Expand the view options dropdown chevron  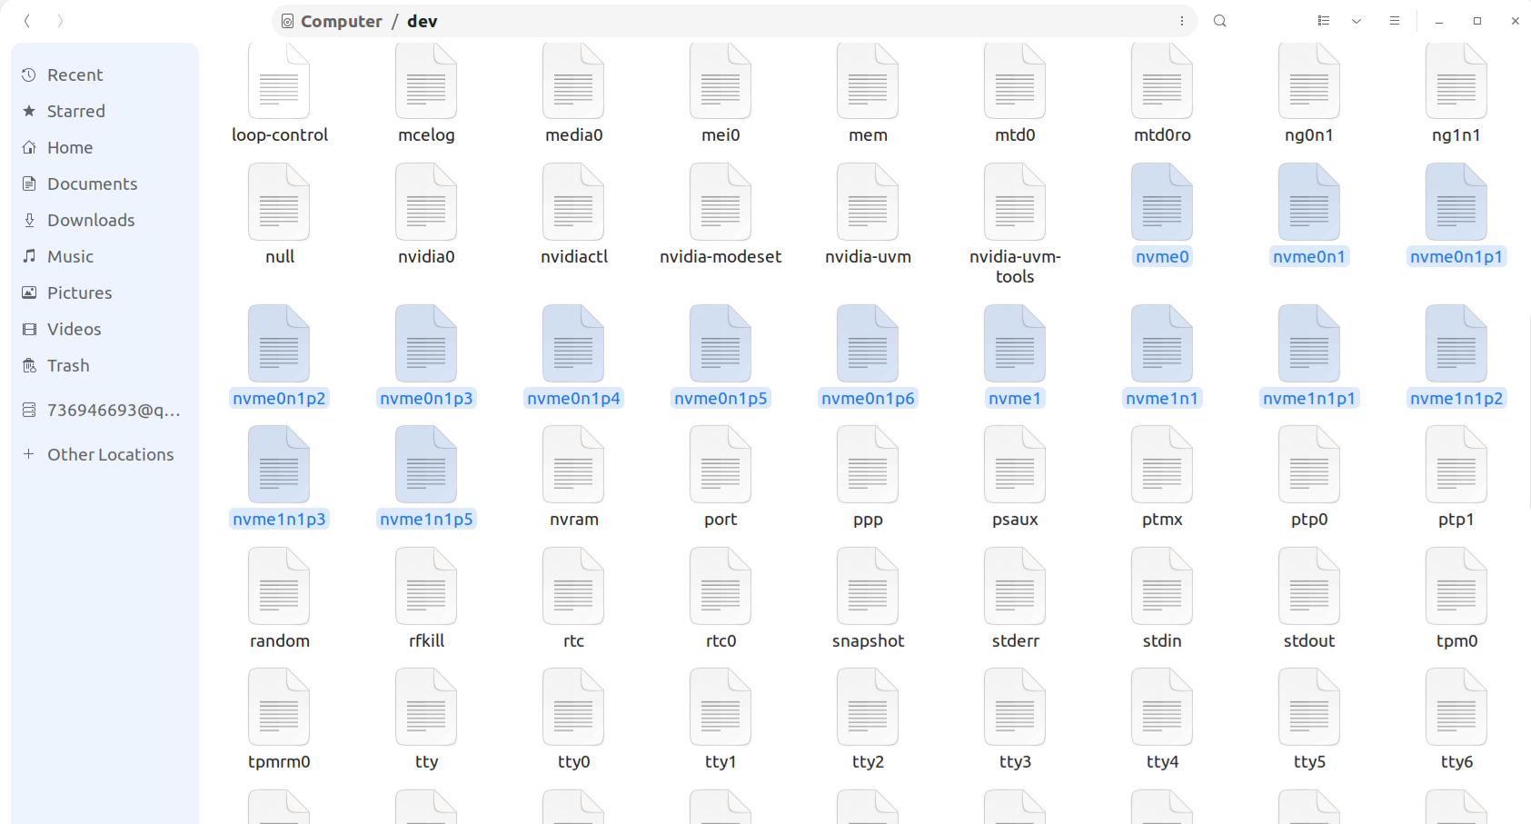(1356, 21)
